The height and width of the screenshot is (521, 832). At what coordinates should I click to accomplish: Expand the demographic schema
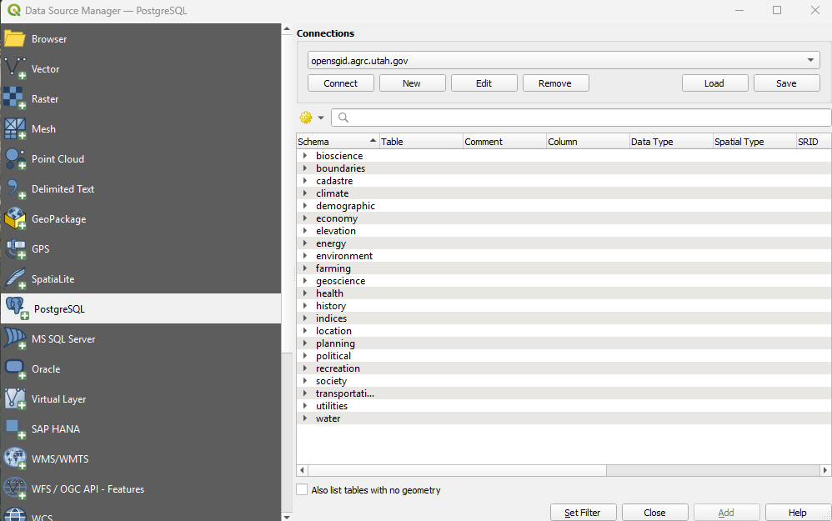305,205
